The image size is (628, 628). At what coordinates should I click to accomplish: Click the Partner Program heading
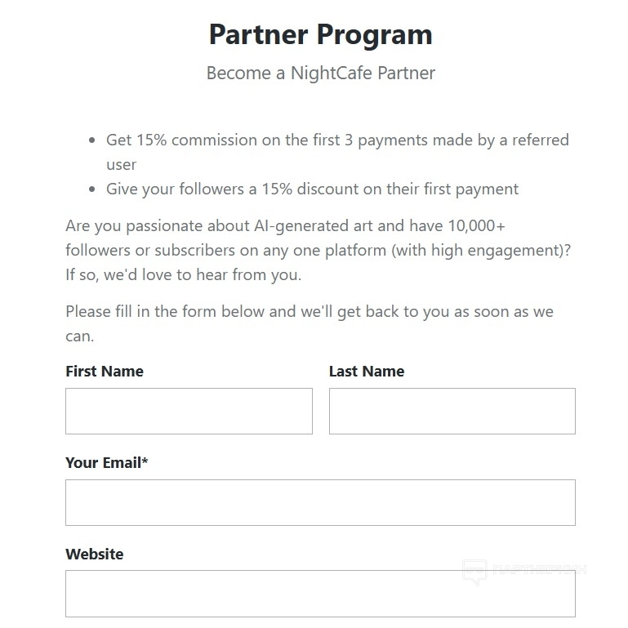[x=320, y=35]
